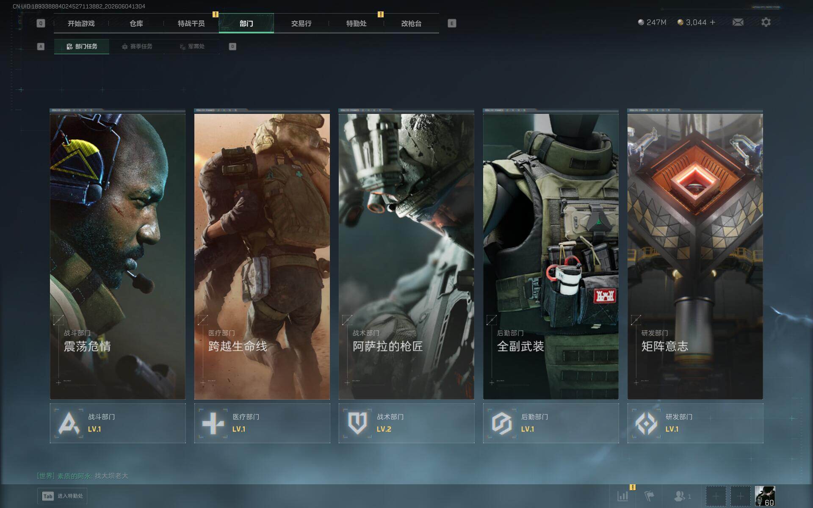Click the small square icon above 战术部门 title
The height and width of the screenshot is (508, 813).
[347, 320]
